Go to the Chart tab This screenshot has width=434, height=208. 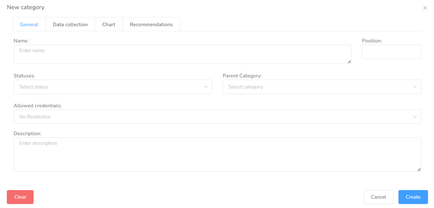[x=109, y=25]
